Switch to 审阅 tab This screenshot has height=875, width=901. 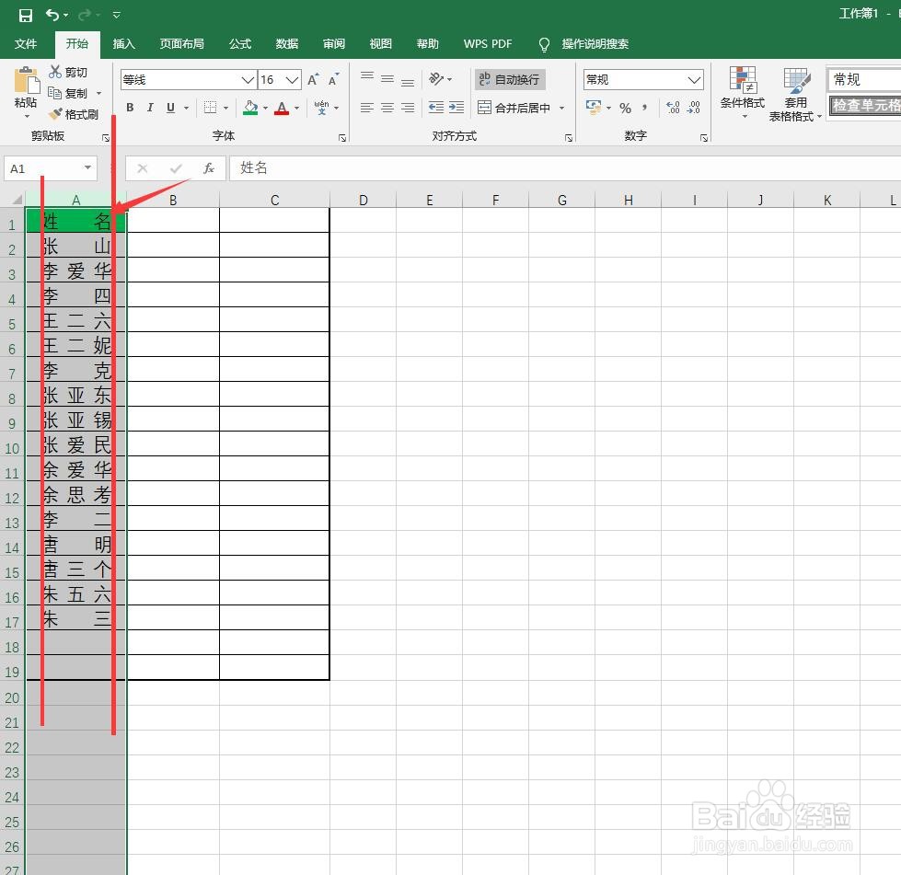[334, 44]
